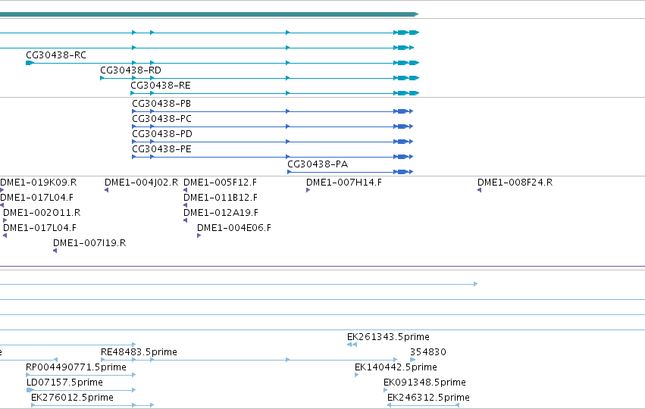
Task: Click the purple arrow marker under DME1-007H14.F
Action: [308, 190]
